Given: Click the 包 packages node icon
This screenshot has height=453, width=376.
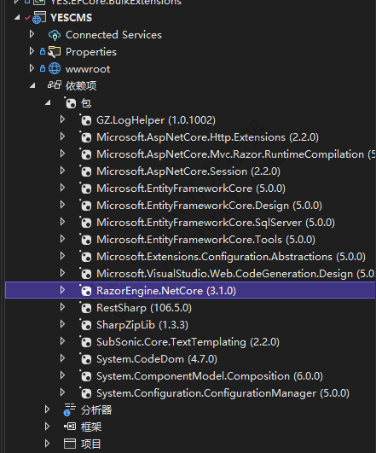Looking at the screenshot, I should [x=70, y=103].
